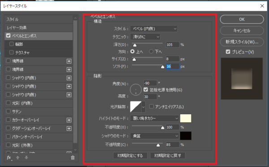The height and width of the screenshot is (167, 269).
Task: Click the style preview thumbnail
Action: tap(242, 79)
